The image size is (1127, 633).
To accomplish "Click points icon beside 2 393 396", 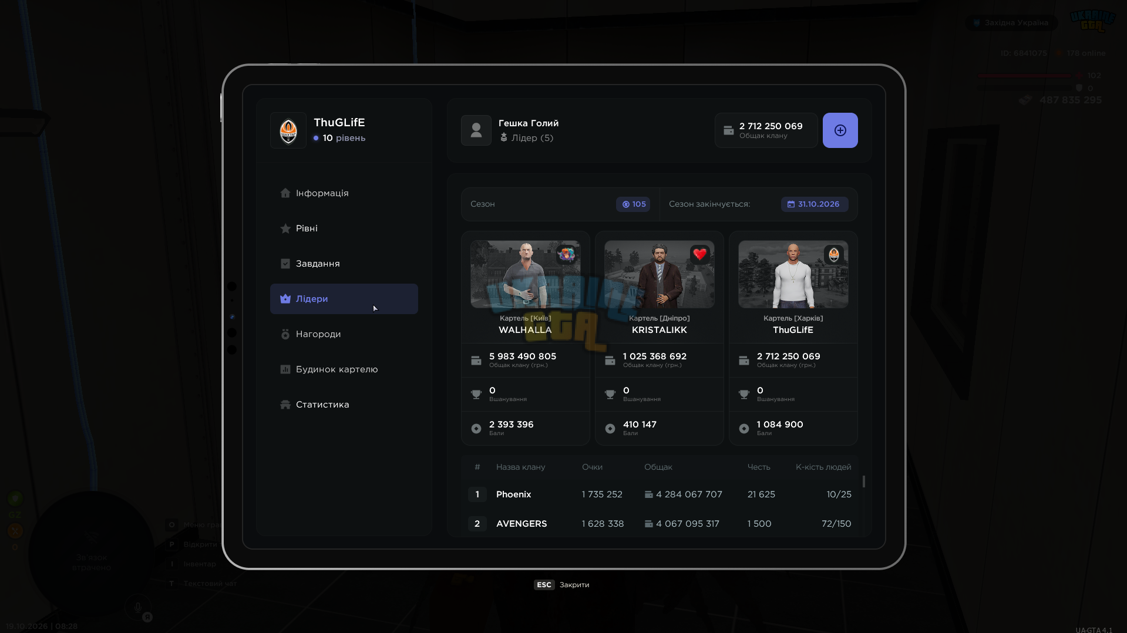I will pos(476,429).
